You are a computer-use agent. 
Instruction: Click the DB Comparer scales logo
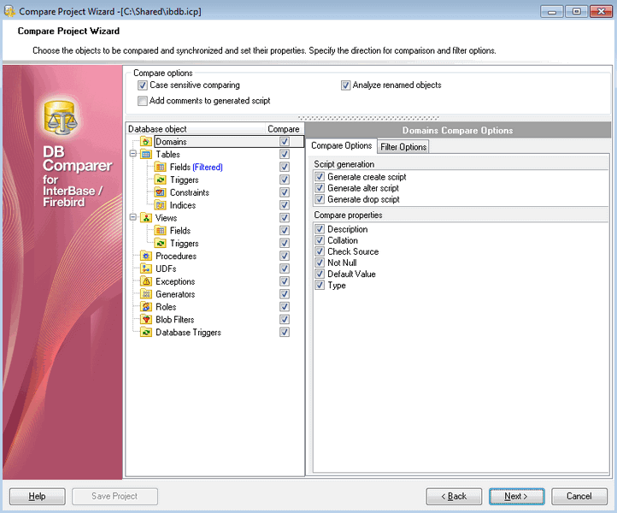(x=61, y=118)
